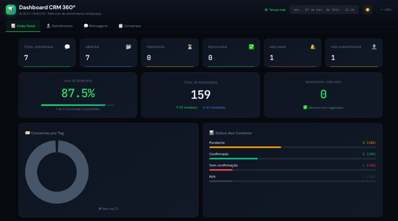Click the person icon on Atendimento tab
Screen dimensions: 398x221
[48, 26]
